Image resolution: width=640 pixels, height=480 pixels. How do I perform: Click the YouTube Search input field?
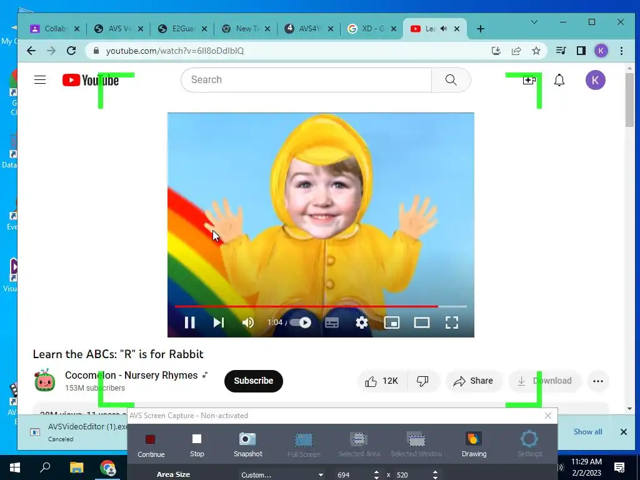pyautogui.click(x=306, y=79)
